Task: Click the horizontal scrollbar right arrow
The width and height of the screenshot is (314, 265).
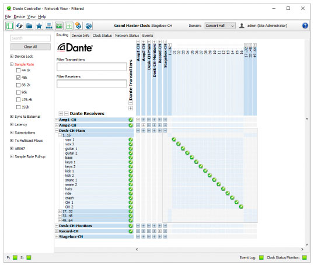Action: point(302,249)
